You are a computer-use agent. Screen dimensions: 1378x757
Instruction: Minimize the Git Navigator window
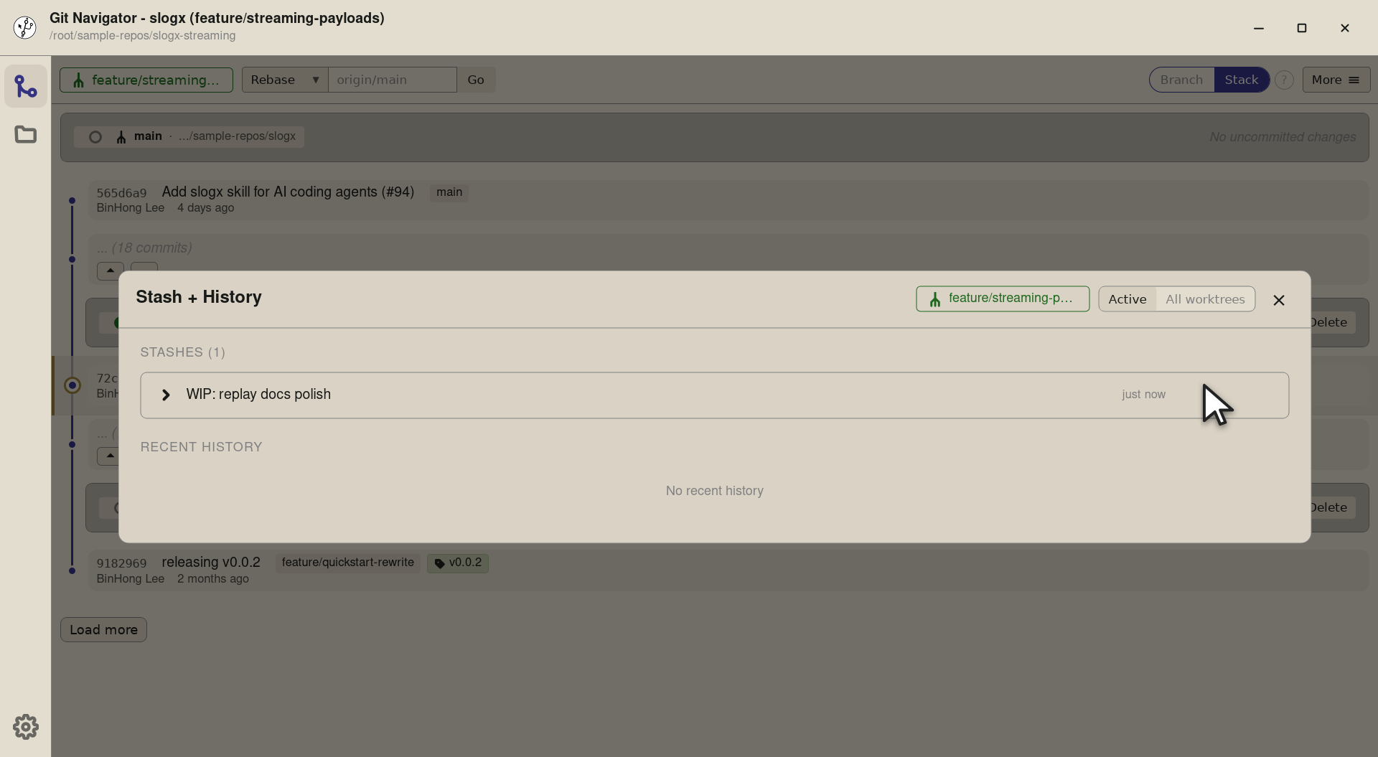(1258, 28)
